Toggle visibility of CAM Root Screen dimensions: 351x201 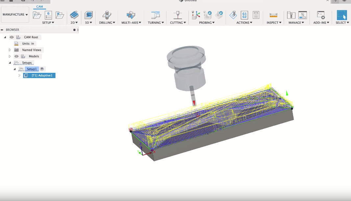pos(12,37)
